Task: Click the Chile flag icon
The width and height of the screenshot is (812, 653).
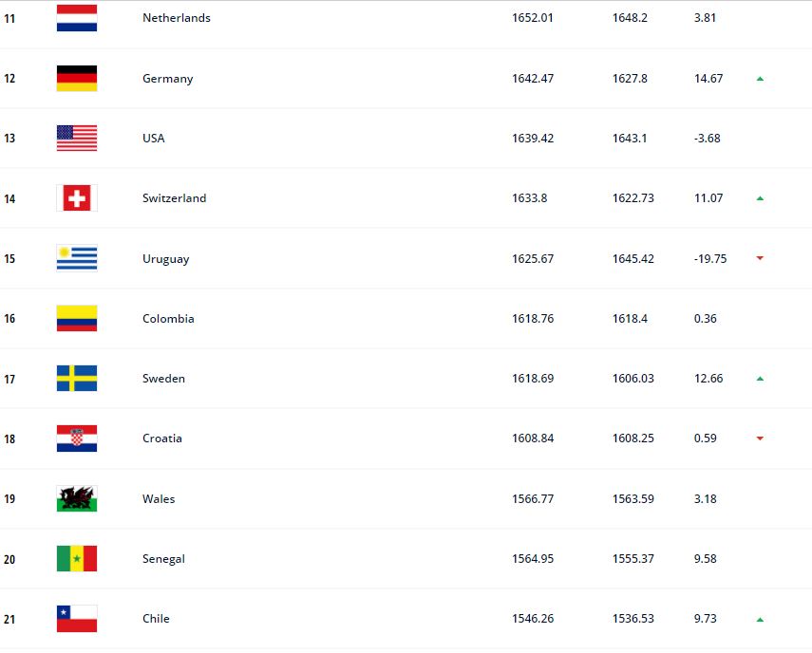Action: tap(77, 619)
